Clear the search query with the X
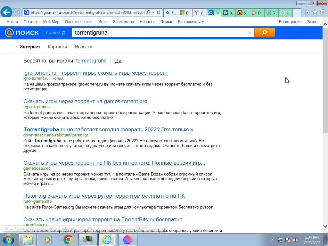Screen dimensions: 328x246 [x=249, y=33]
